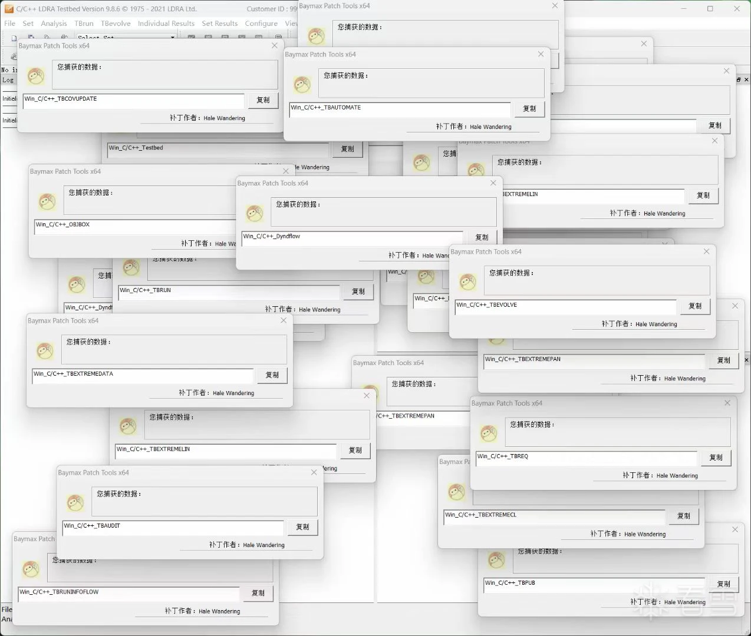Open the TBrun menu

84,24
